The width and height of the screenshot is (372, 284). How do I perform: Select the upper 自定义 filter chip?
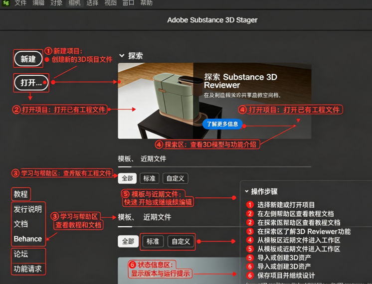pos(176,178)
